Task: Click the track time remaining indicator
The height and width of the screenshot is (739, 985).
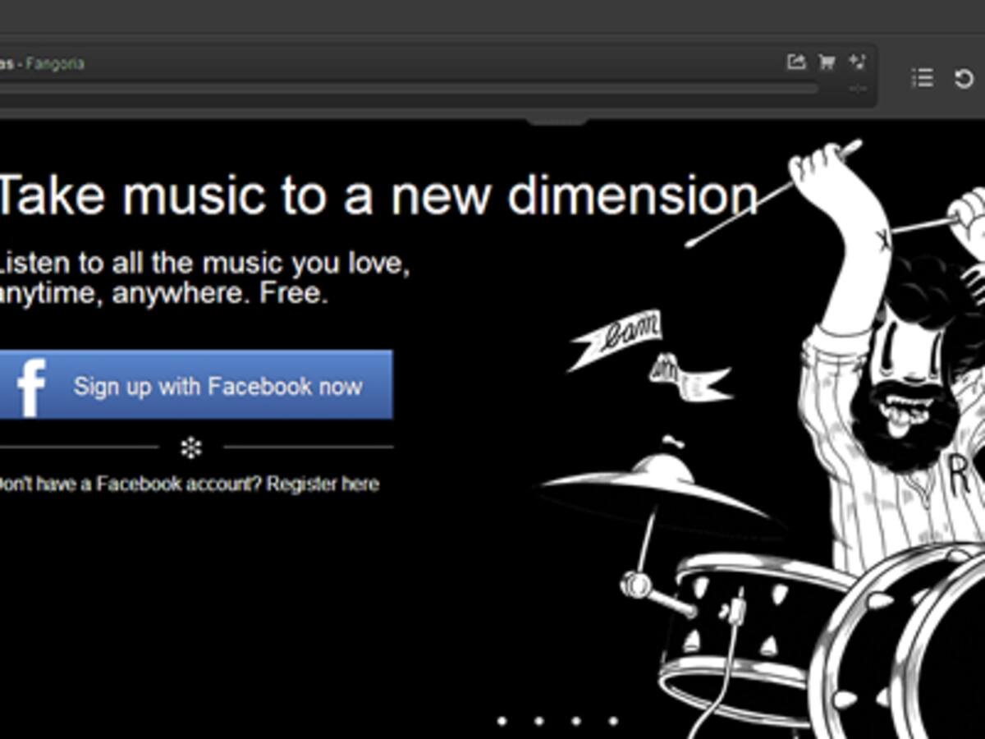Action: [x=857, y=89]
